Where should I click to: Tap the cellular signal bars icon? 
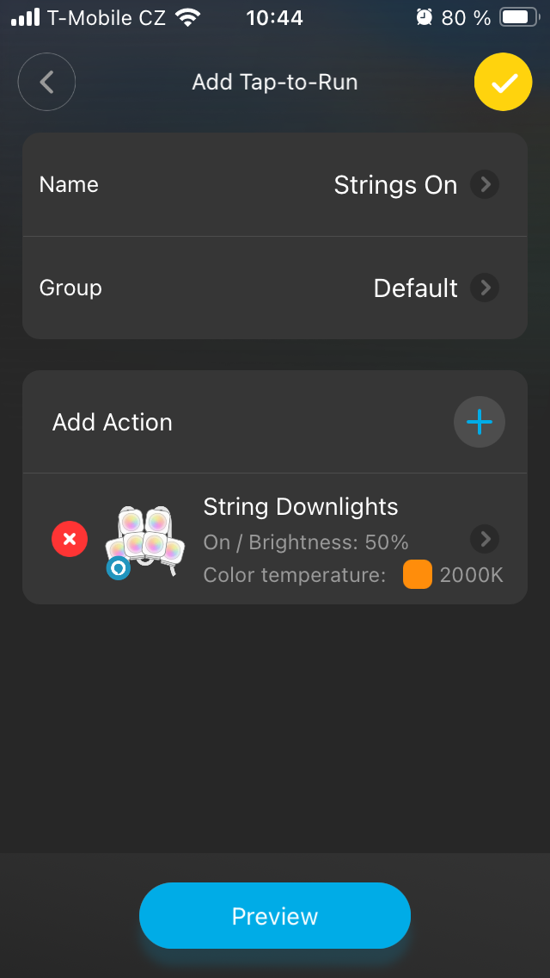[26, 17]
